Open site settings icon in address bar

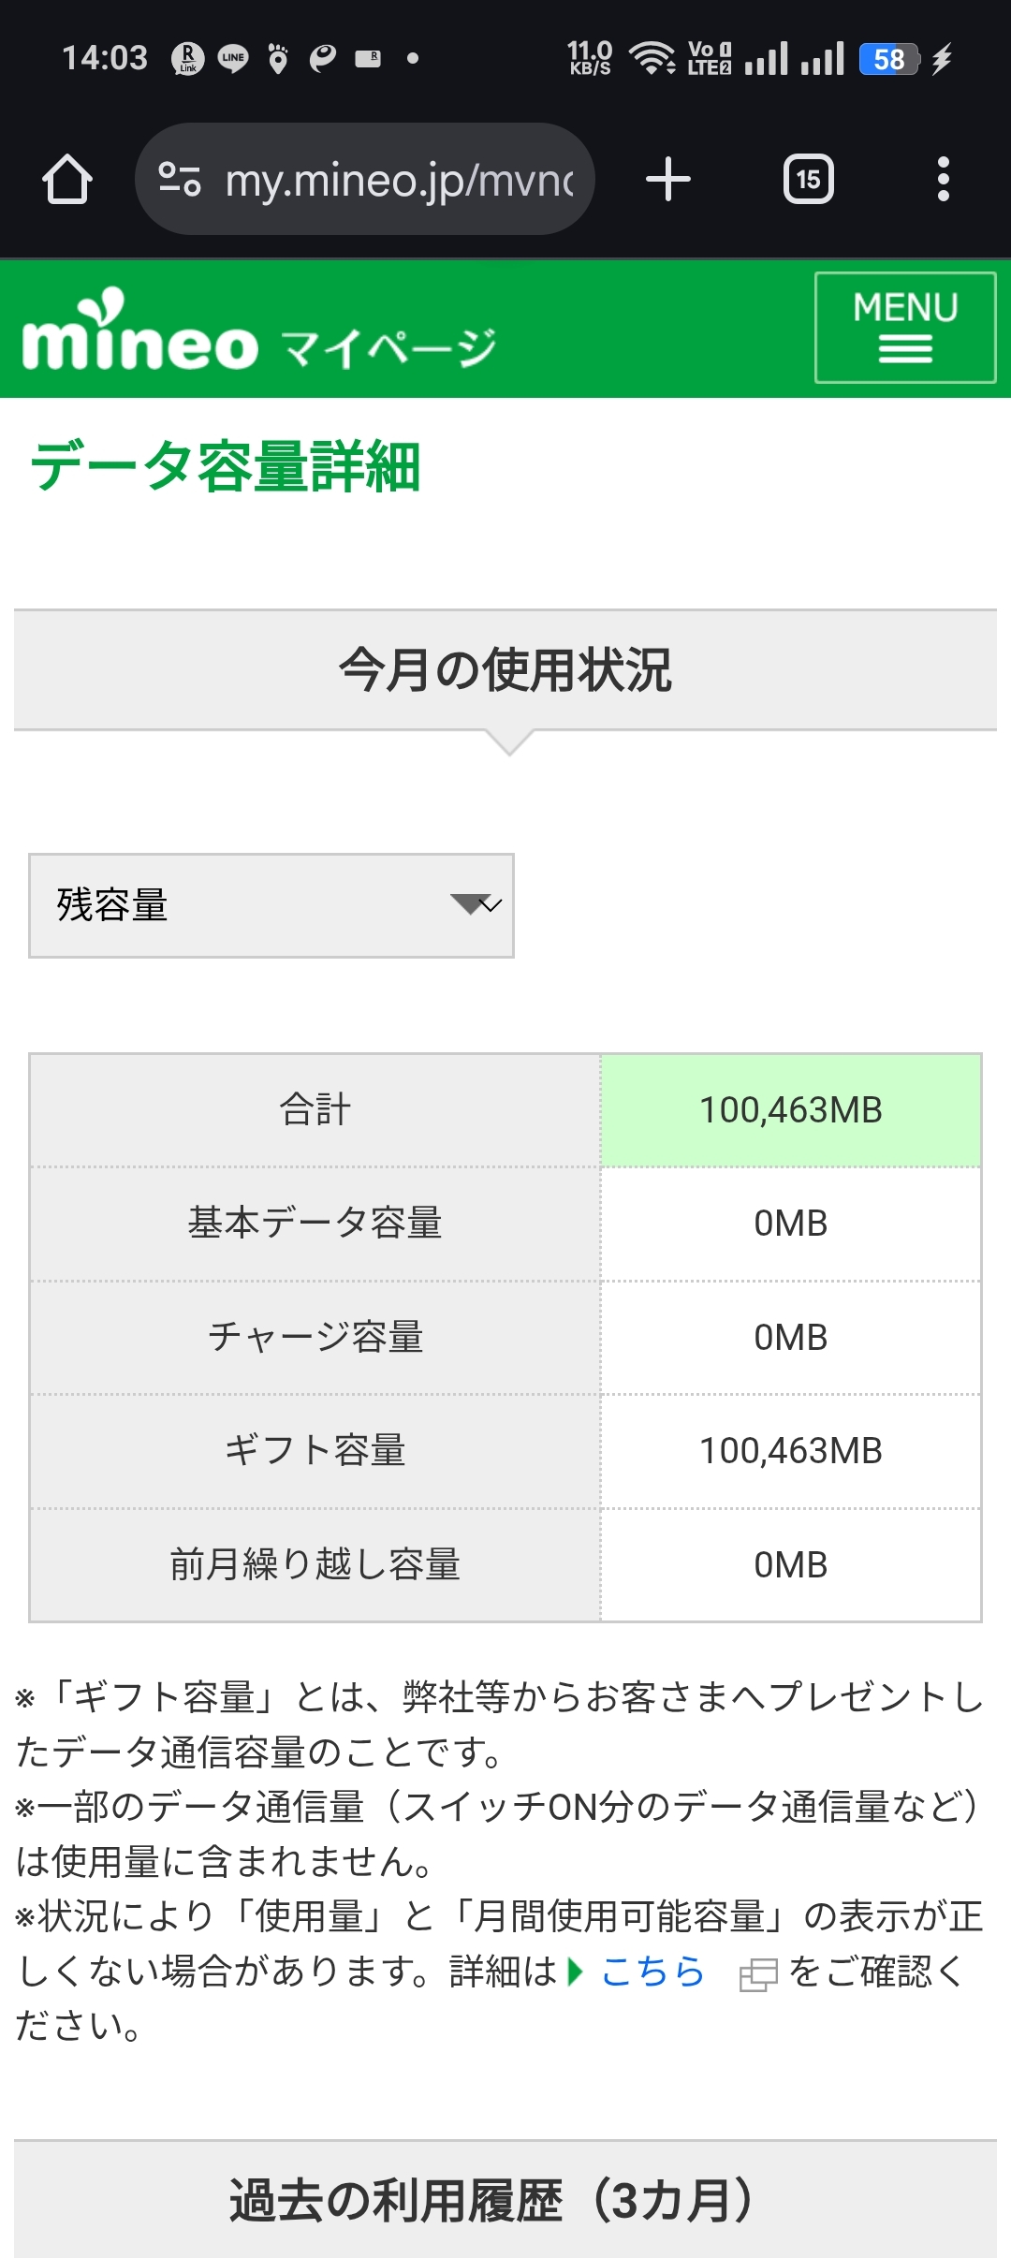pos(179,179)
